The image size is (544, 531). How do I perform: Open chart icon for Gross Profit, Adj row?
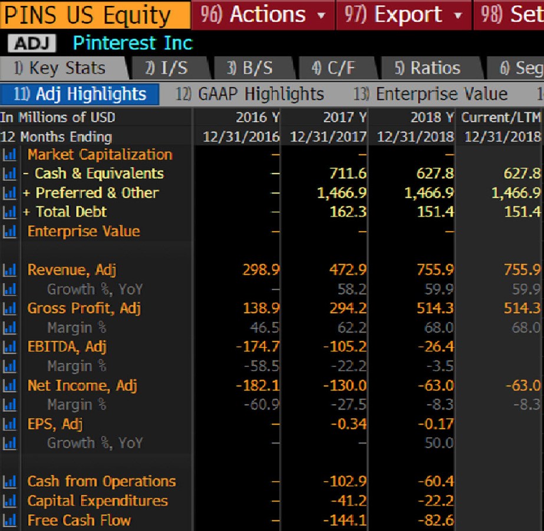coord(9,309)
